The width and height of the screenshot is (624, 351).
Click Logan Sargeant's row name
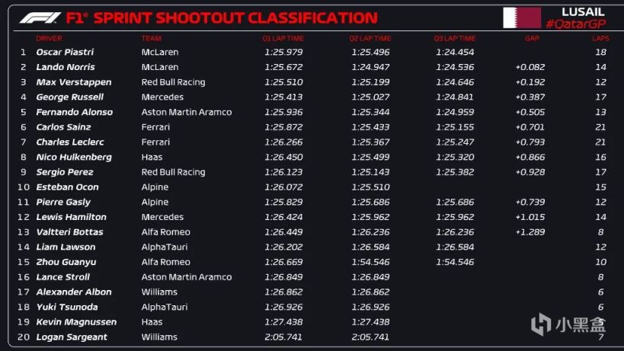click(72, 337)
